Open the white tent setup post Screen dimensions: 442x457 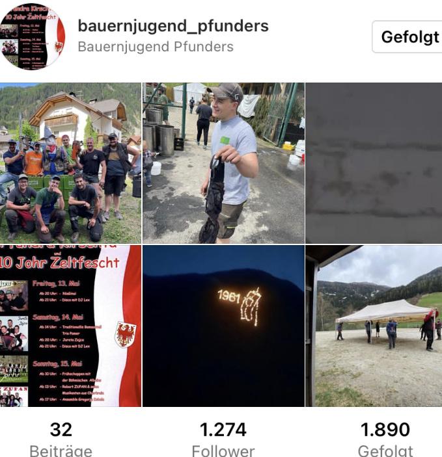(x=374, y=326)
